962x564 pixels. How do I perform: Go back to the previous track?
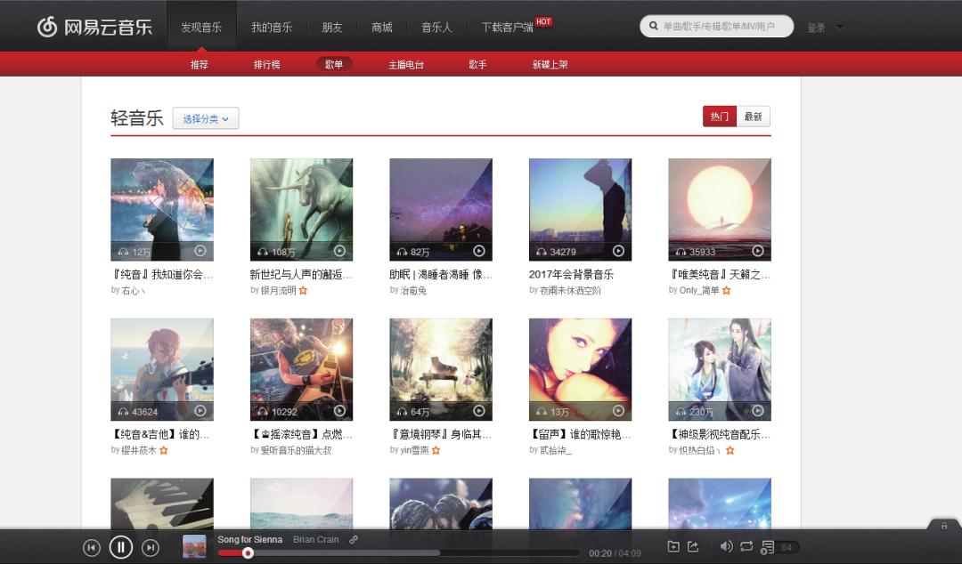click(93, 547)
